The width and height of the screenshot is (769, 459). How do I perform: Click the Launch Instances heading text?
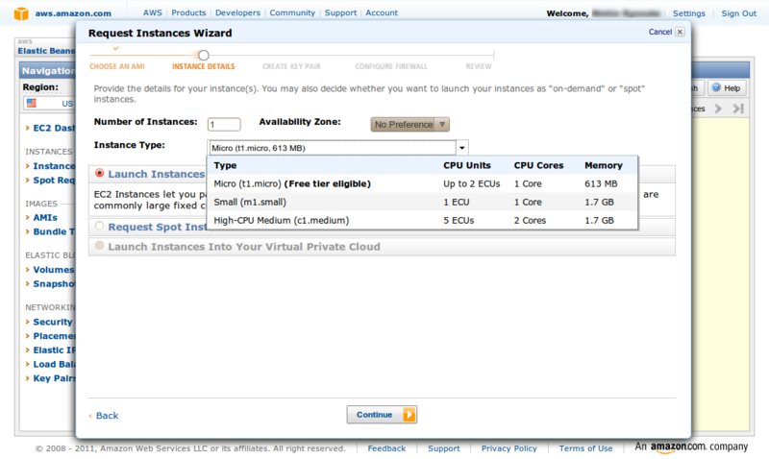(x=157, y=174)
